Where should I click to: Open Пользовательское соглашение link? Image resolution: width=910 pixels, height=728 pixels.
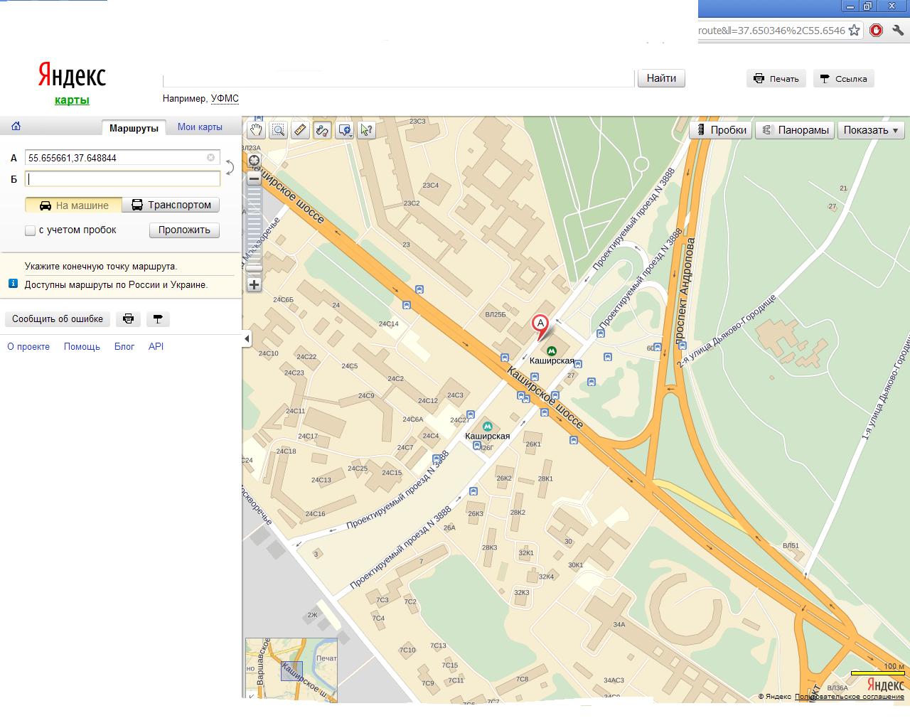pos(850,697)
